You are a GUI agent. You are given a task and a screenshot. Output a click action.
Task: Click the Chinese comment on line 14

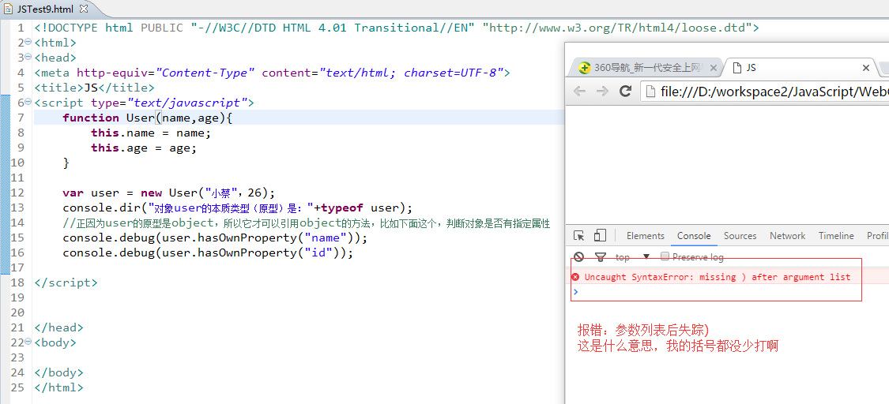(306, 223)
